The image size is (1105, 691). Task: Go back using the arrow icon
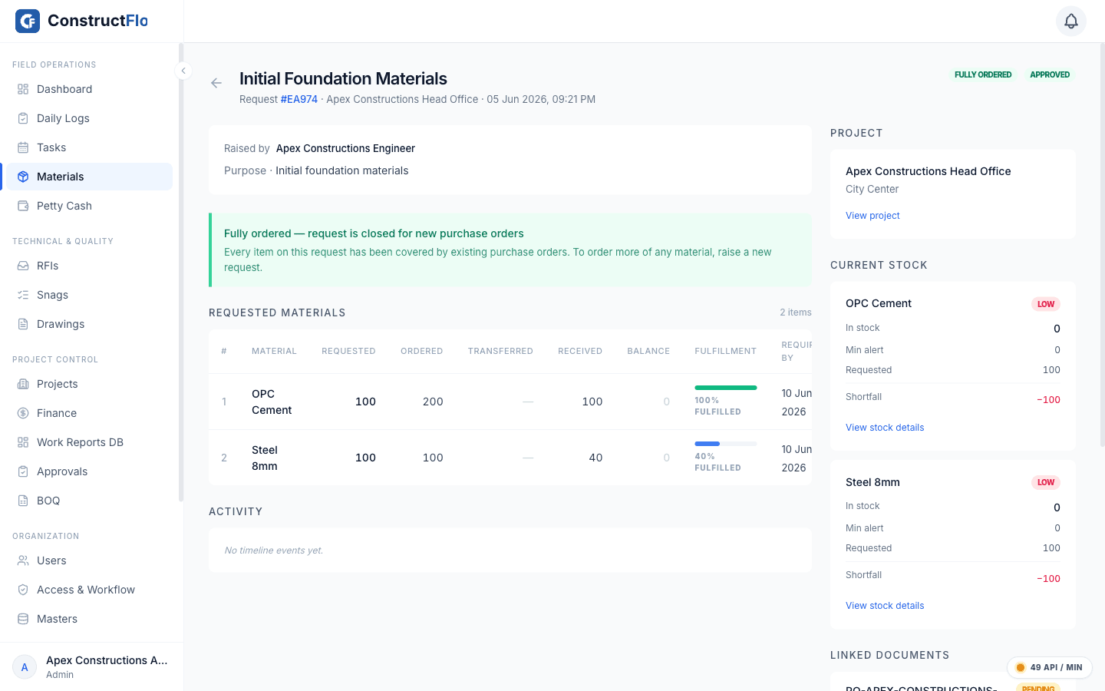point(216,83)
